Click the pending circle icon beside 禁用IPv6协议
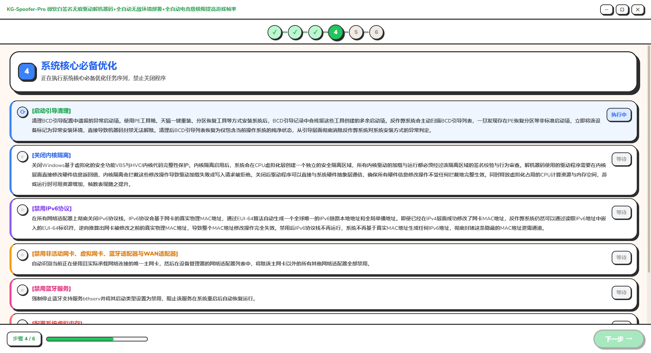 22,210
